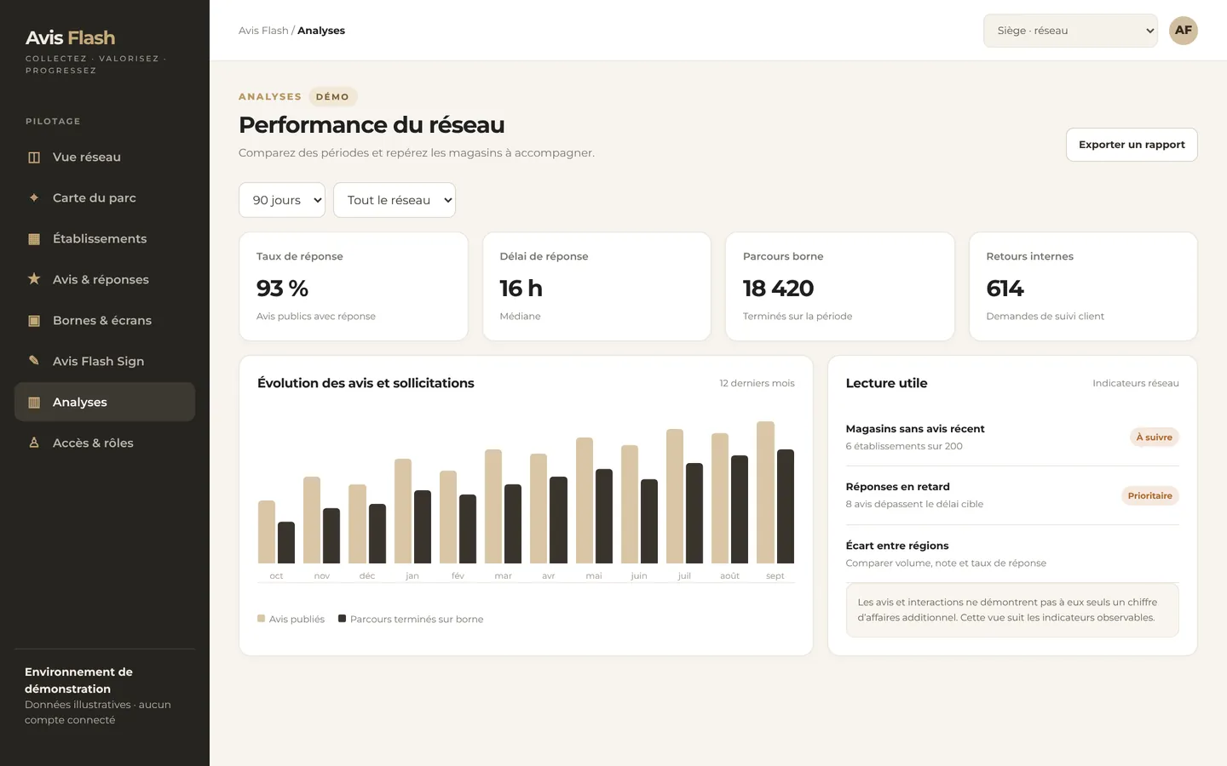1227x766 pixels.
Task: Click the Avis Flash breadcrumb link
Action: 263,31
